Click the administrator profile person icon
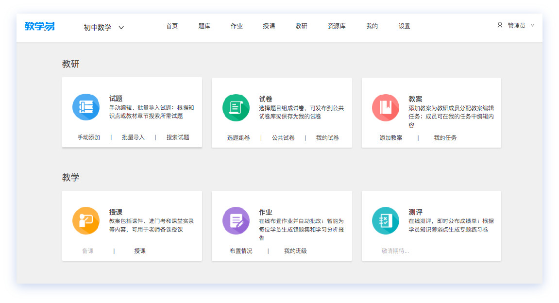This screenshot has height=303, width=559. click(x=500, y=26)
